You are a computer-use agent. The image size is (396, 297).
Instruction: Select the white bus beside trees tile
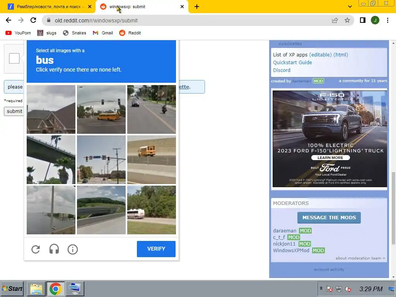(x=152, y=210)
